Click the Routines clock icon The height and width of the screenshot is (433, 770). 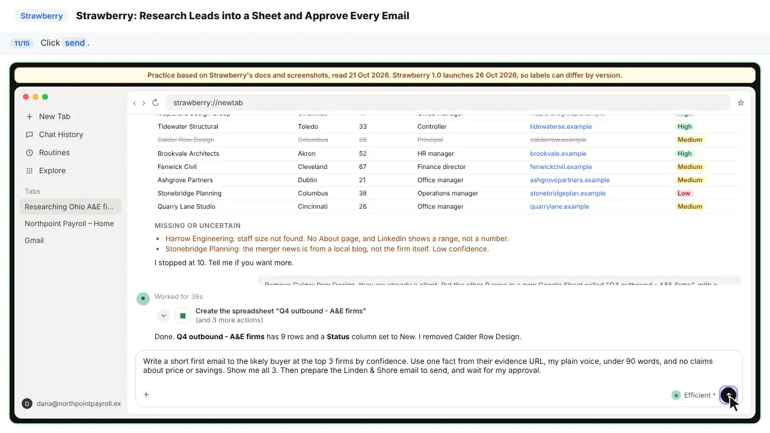click(x=29, y=153)
